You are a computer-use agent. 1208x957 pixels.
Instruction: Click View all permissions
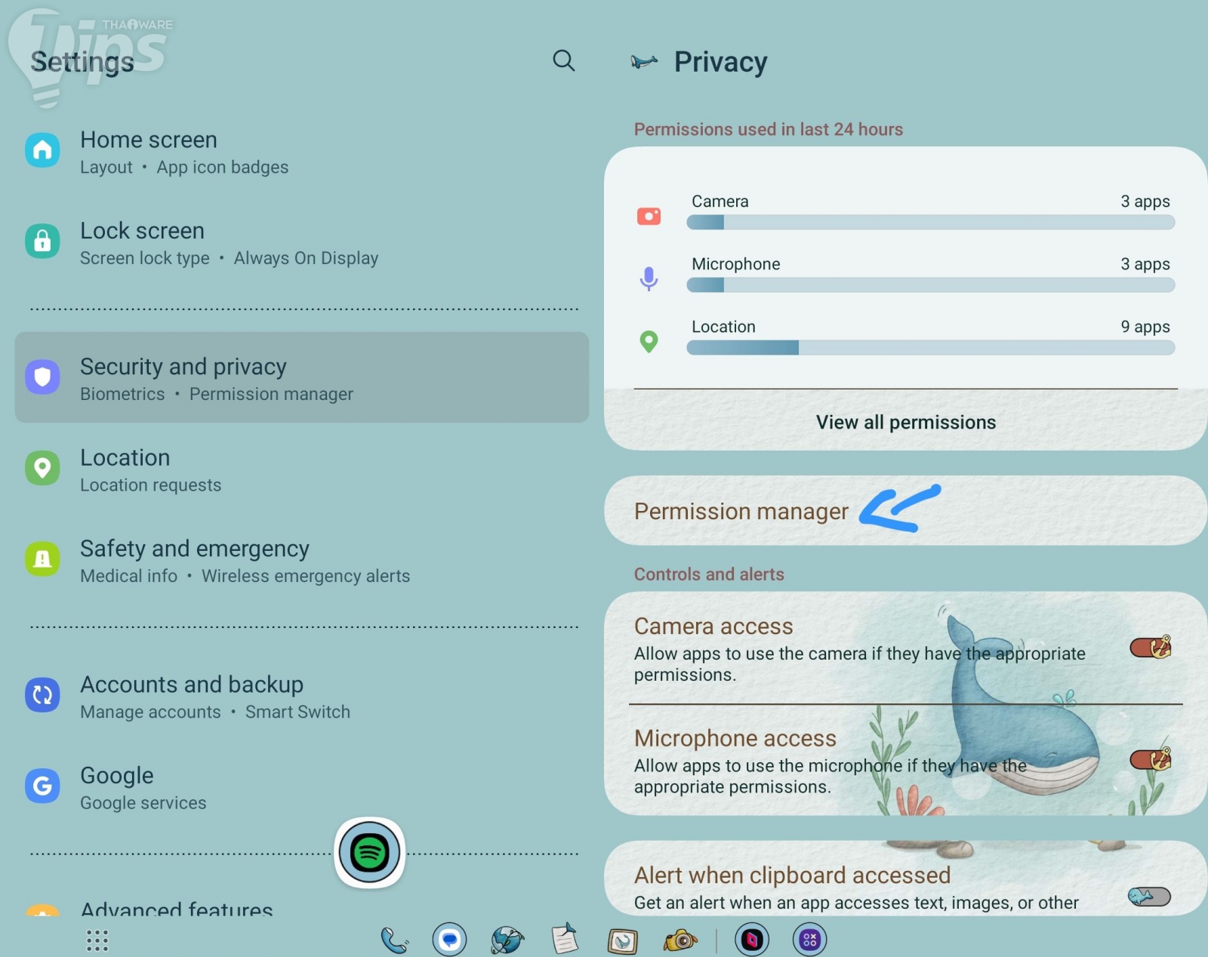pos(906,422)
